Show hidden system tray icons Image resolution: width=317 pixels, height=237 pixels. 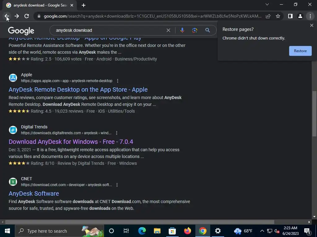click(262, 231)
